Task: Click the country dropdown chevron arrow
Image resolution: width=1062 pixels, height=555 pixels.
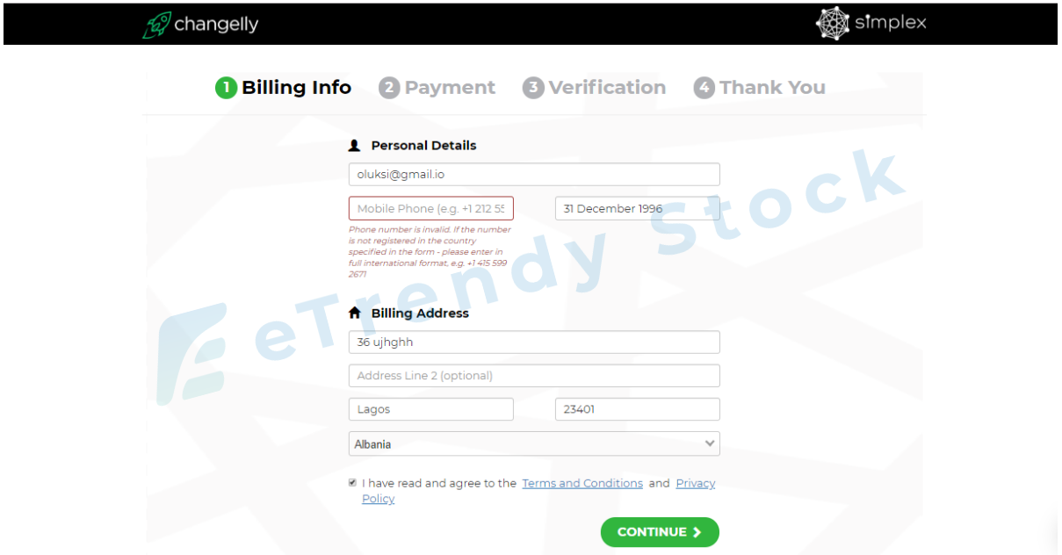Action: [710, 443]
